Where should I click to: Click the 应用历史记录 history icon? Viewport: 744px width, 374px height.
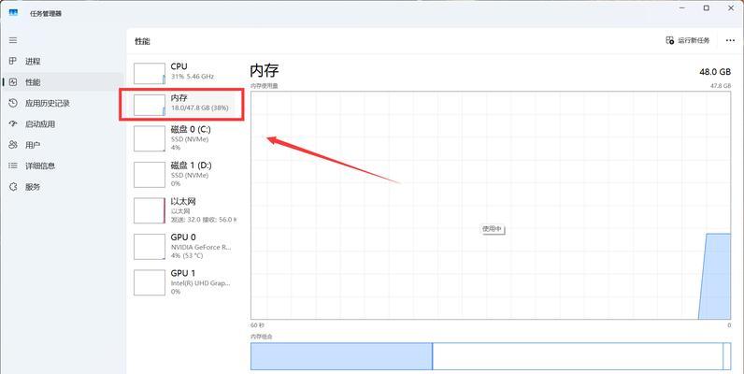coord(13,103)
